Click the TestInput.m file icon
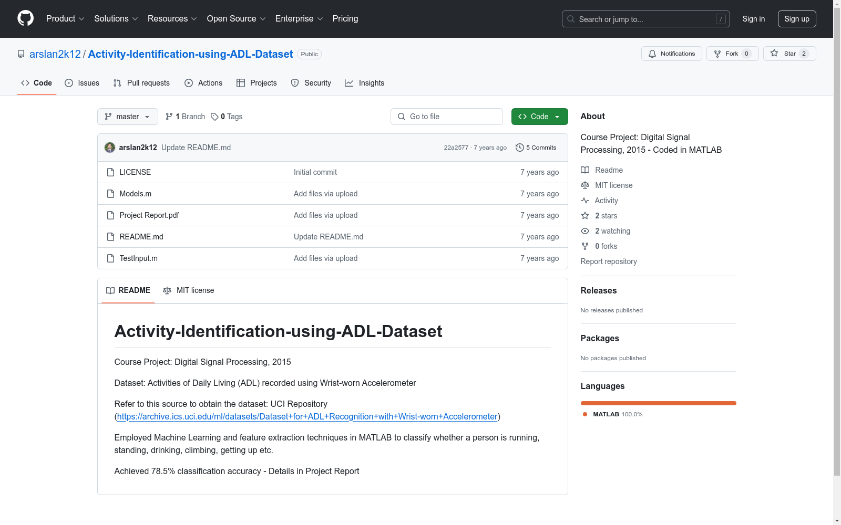The height and width of the screenshot is (525, 841). tap(110, 258)
